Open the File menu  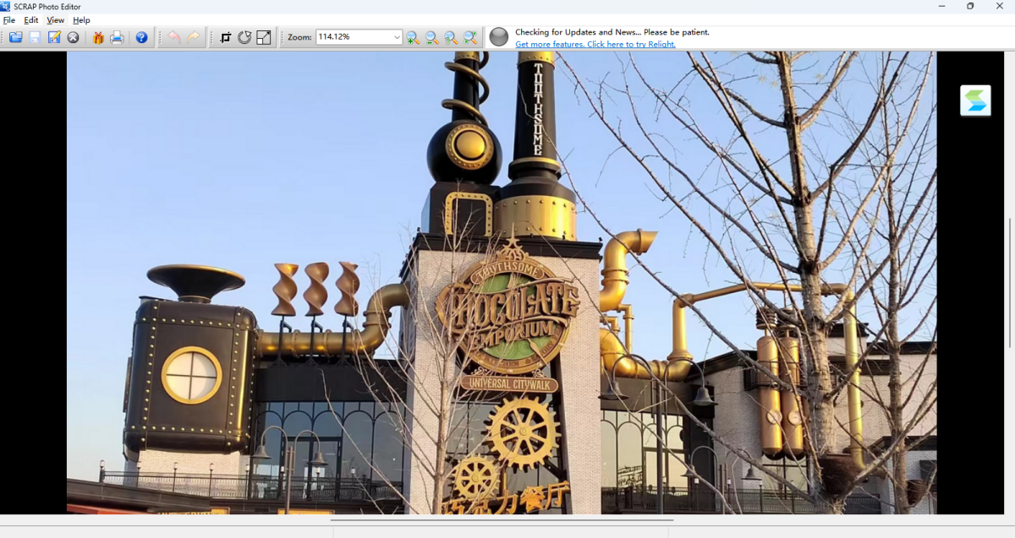click(x=9, y=20)
